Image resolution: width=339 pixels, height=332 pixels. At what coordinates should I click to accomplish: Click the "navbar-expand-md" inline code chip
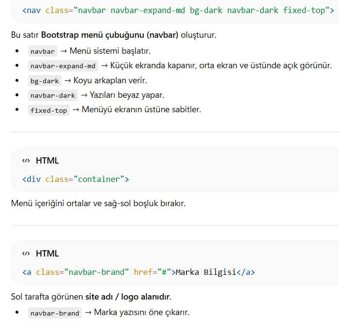point(63,66)
